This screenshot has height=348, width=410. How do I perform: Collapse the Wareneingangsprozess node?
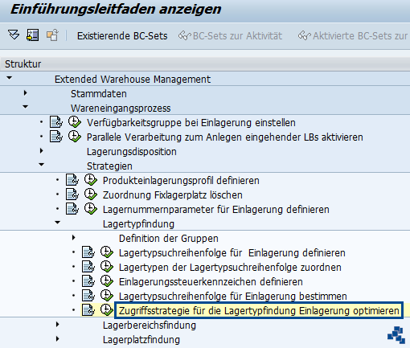click(26, 107)
